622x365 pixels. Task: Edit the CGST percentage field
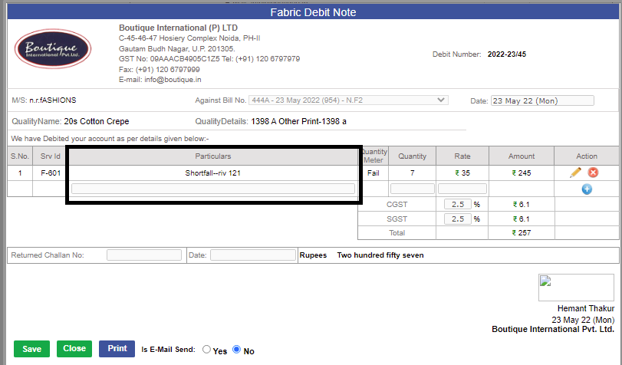click(457, 204)
